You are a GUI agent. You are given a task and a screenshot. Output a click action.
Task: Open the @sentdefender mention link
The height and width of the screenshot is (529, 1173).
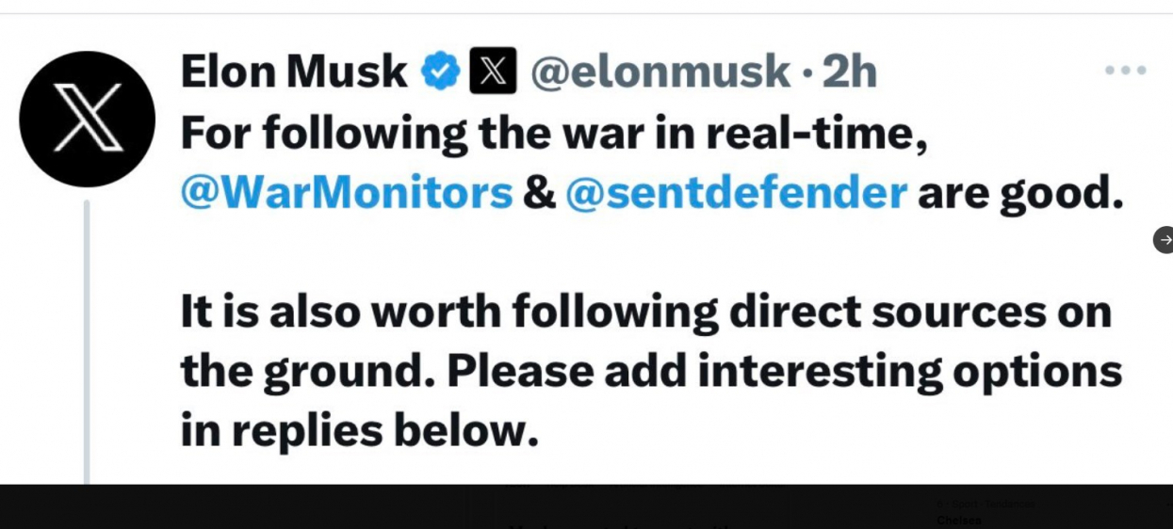coord(736,193)
